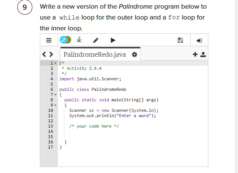Collapse the class body fold at line 7
238x173 pixels.
[56, 95]
